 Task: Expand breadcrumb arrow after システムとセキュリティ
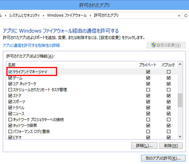43,15
